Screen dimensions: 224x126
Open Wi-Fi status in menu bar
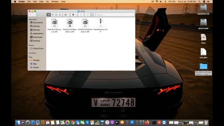(x=157, y=1)
